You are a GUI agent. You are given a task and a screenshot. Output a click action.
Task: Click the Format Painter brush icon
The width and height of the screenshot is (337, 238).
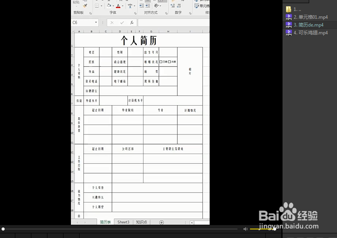click(85, 6)
